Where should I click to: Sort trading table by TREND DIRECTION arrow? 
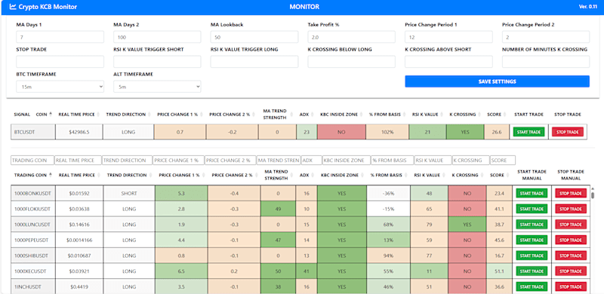[x=149, y=175]
